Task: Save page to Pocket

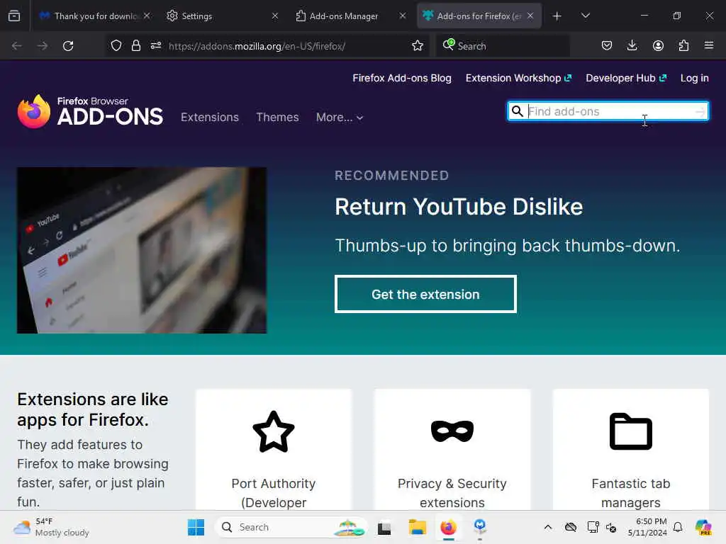Action: (607, 45)
